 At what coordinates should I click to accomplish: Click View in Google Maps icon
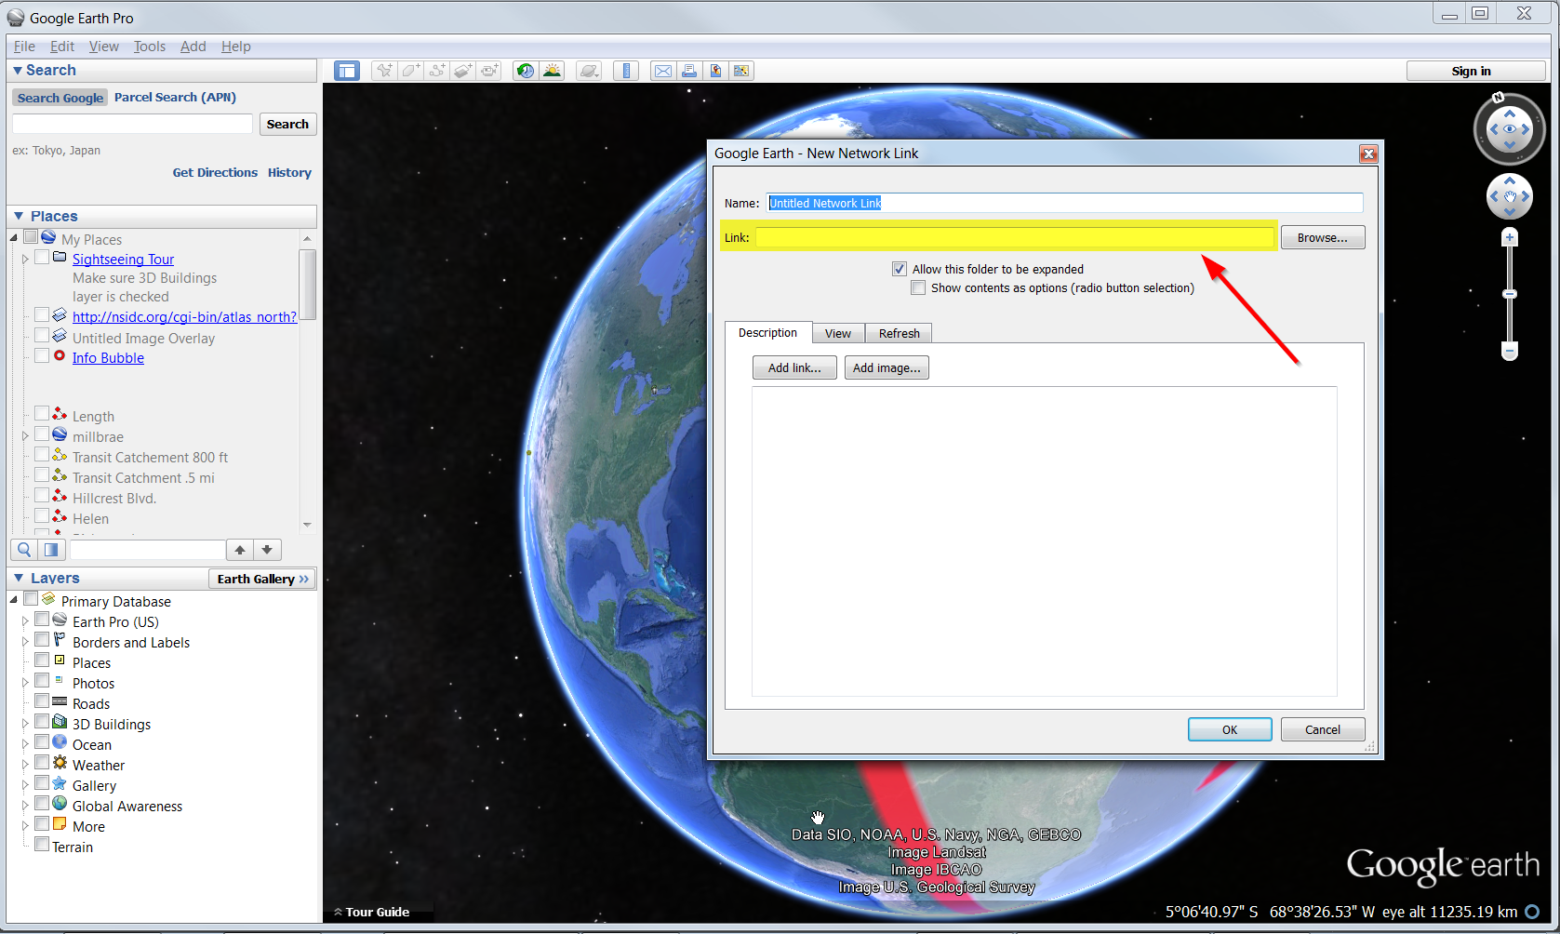point(741,71)
